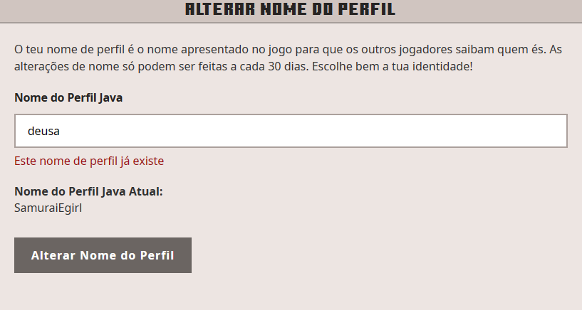
Task: Click the typed text 'deusa' in the field
Action: [x=43, y=131]
